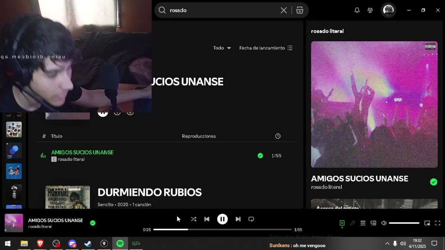Seek within the song progress bar
This screenshot has height=250, width=445.
[x=222, y=230]
